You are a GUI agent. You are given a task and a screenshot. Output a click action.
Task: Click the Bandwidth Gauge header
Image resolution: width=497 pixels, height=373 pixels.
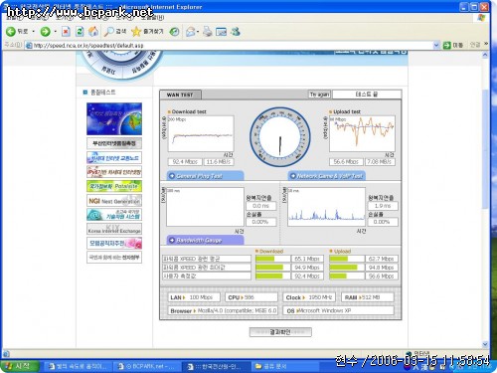pyautogui.click(x=206, y=240)
